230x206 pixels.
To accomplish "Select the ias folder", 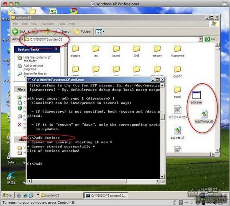I will [x=96, y=51].
